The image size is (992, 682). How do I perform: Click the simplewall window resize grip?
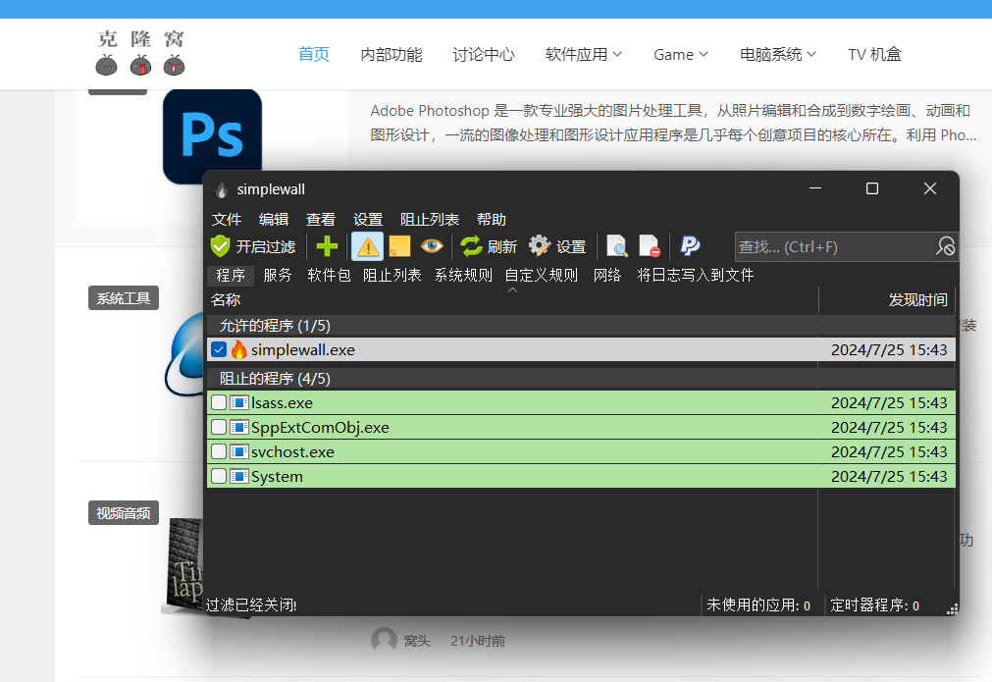952,608
